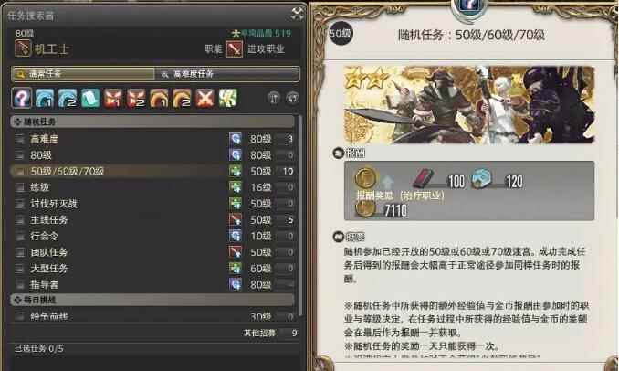Open duty finder settings gear icon
Viewport: 619px width, 371px height.
(292, 98)
